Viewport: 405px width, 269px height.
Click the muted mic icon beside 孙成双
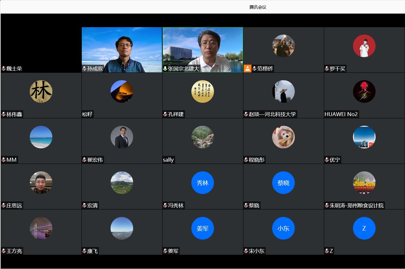84,69
